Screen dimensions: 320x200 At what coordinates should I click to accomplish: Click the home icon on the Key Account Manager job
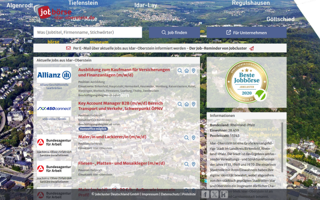point(187,105)
